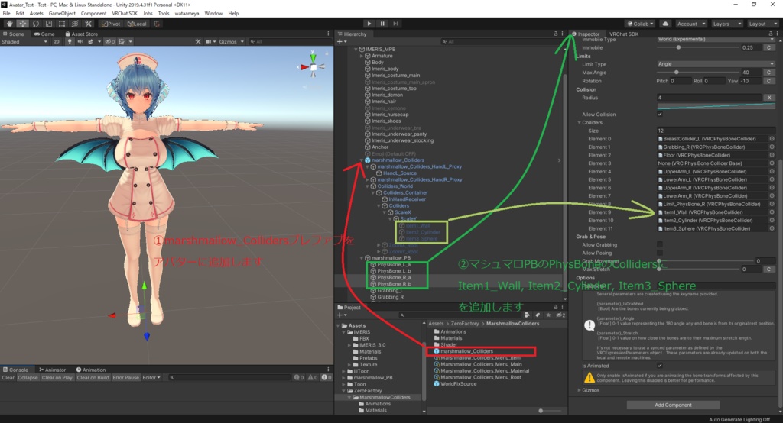Toggle scene lighting bulb icon
The height and width of the screenshot is (423, 783).
click(70, 42)
